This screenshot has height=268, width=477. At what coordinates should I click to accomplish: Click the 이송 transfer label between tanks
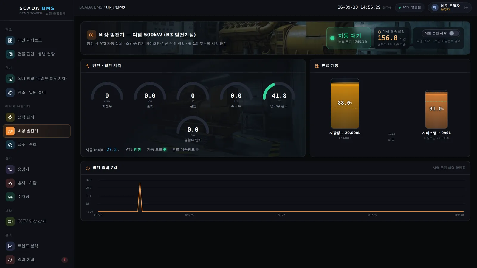tap(391, 140)
